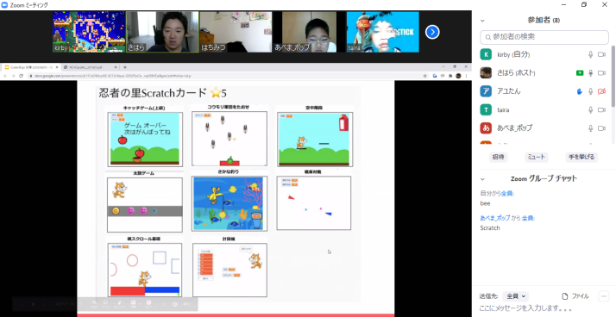The height and width of the screenshot is (317, 616).
Task: Click さはら's profile photo avatar
Action: 486,73
